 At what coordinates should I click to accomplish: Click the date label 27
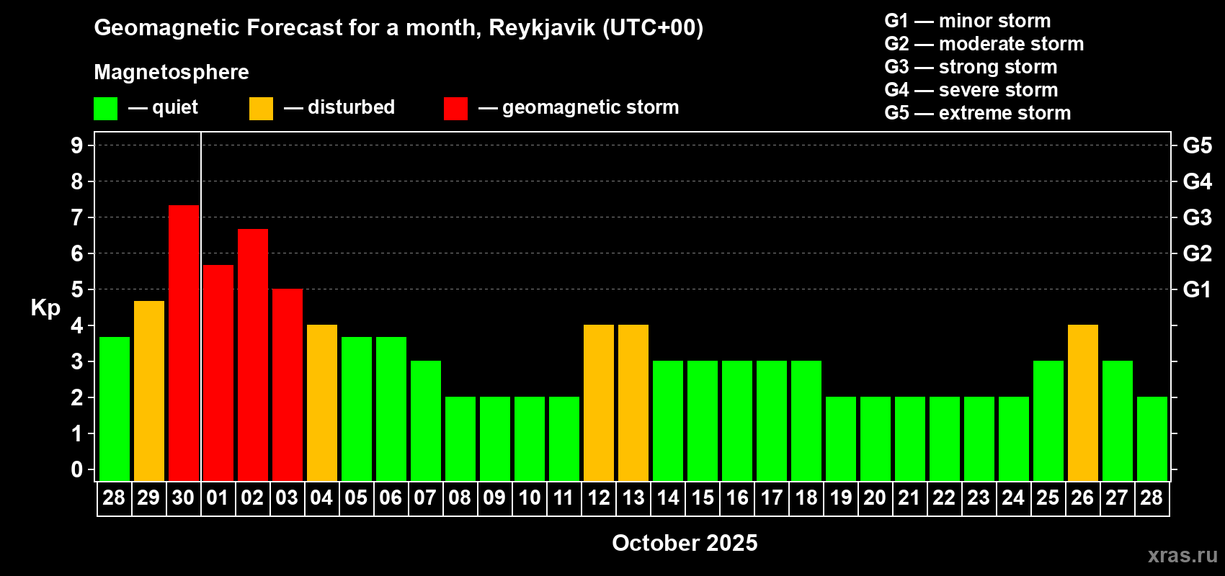click(x=1117, y=498)
